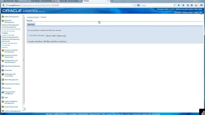
Task: Click the View button
Action: (x=48, y=35)
